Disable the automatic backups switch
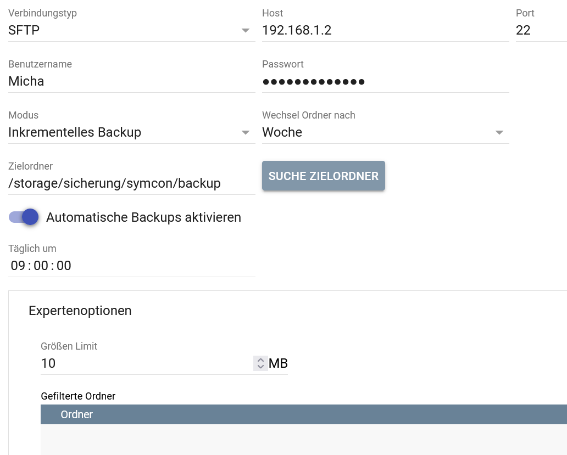Viewport: 567px width, 455px height. (x=24, y=217)
